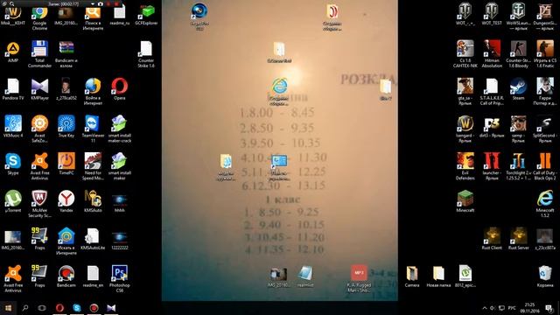The width and height of the screenshot is (560, 315).
Task: Open KMSAutoLite desktop icon
Action: (x=93, y=239)
